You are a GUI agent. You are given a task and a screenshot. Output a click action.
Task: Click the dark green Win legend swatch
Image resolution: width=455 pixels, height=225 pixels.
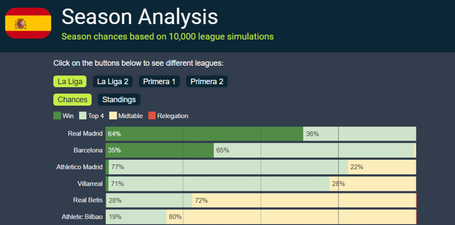coord(57,116)
